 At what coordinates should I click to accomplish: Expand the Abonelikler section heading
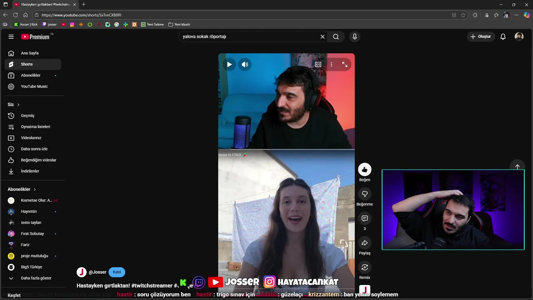coord(22,189)
